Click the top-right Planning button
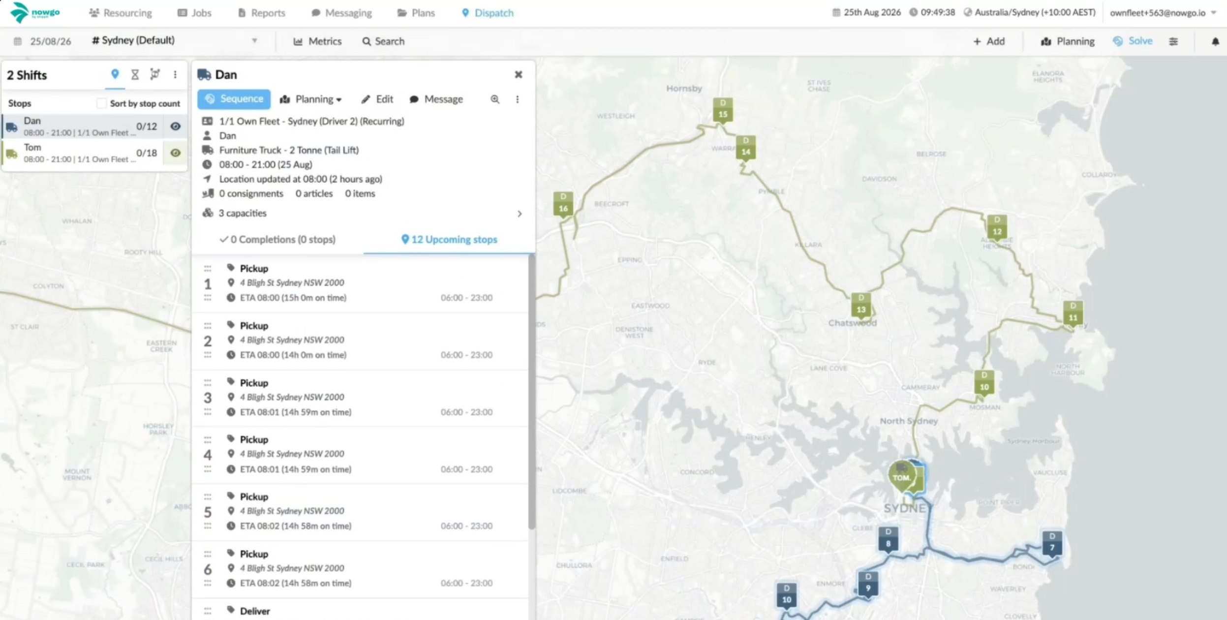The height and width of the screenshot is (620, 1227). 1068,41
